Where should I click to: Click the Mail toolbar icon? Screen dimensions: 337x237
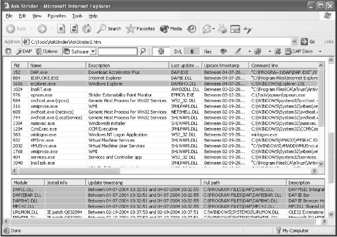(206, 29)
